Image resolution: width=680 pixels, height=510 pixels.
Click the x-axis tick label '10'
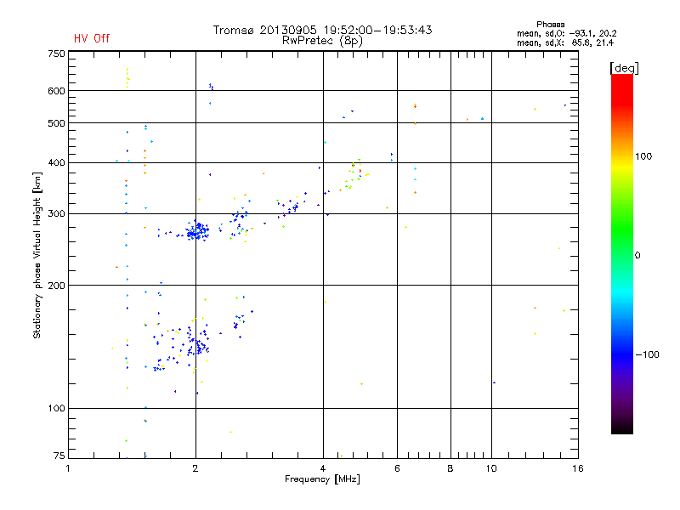[x=491, y=468]
